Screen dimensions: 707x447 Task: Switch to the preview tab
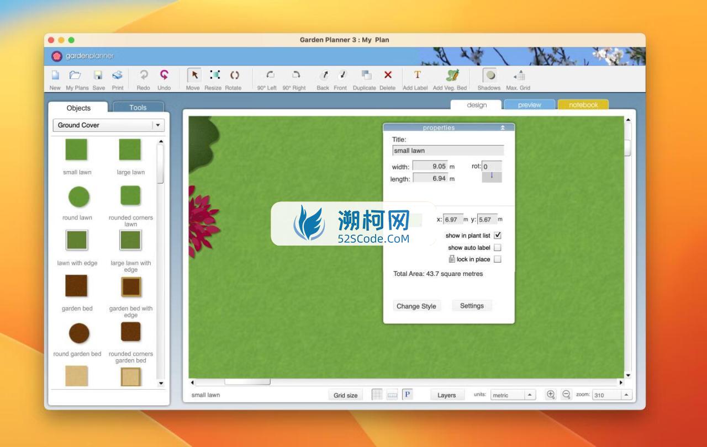[x=529, y=105]
